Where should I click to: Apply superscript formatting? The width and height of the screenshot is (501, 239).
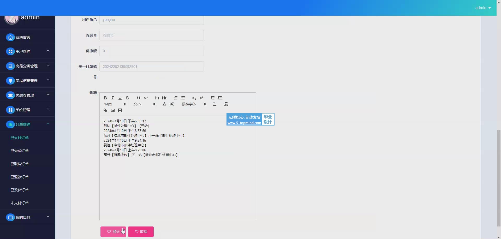[201, 98]
